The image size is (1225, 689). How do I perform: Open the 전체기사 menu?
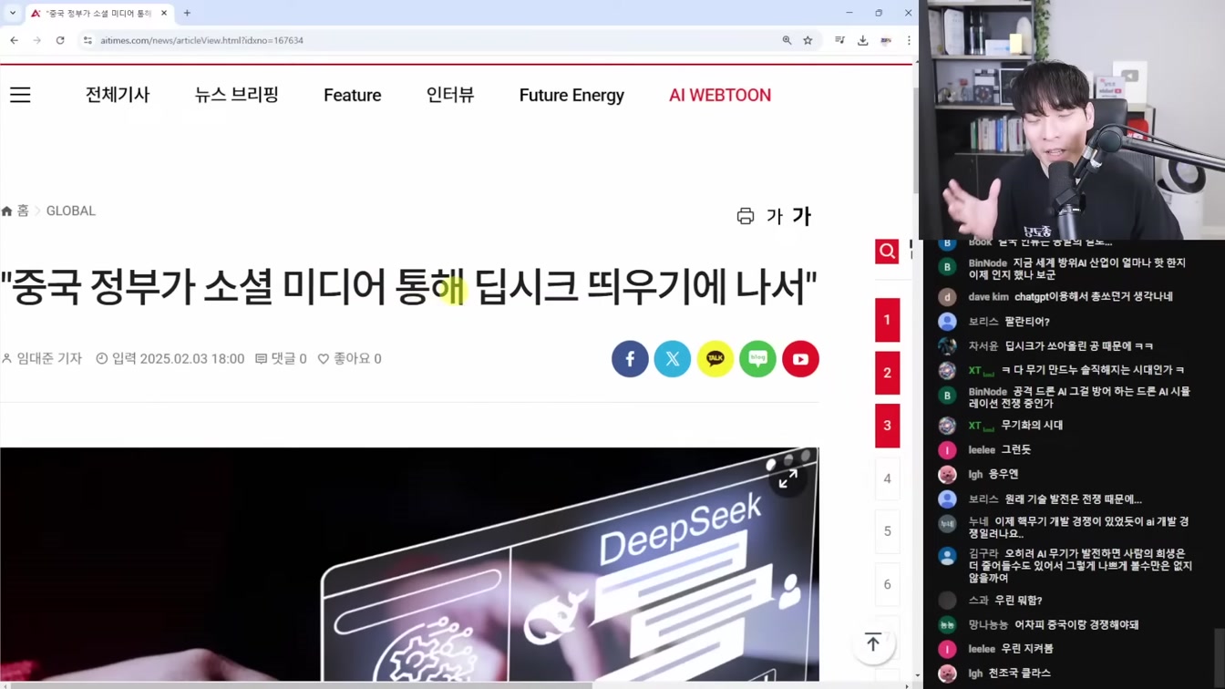[118, 95]
